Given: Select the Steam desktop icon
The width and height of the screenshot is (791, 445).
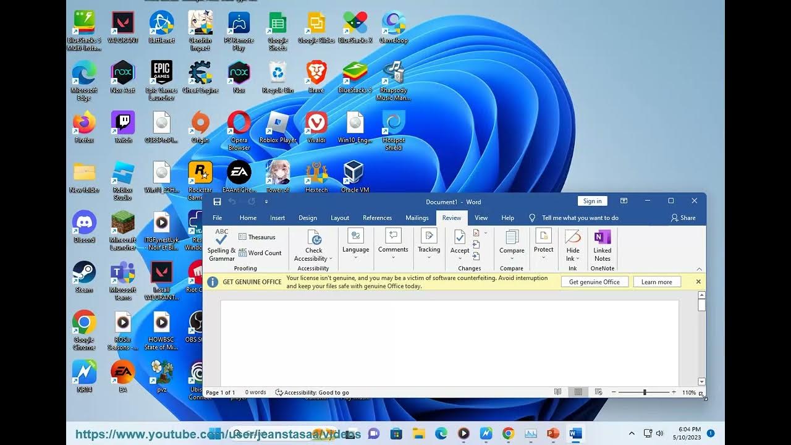Looking at the screenshot, I should point(84,277).
